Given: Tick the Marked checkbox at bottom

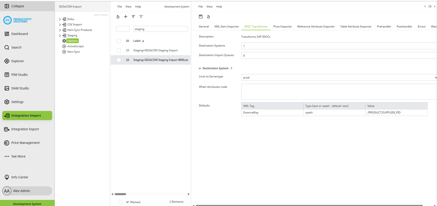Looking at the screenshot, I should [x=121, y=202].
